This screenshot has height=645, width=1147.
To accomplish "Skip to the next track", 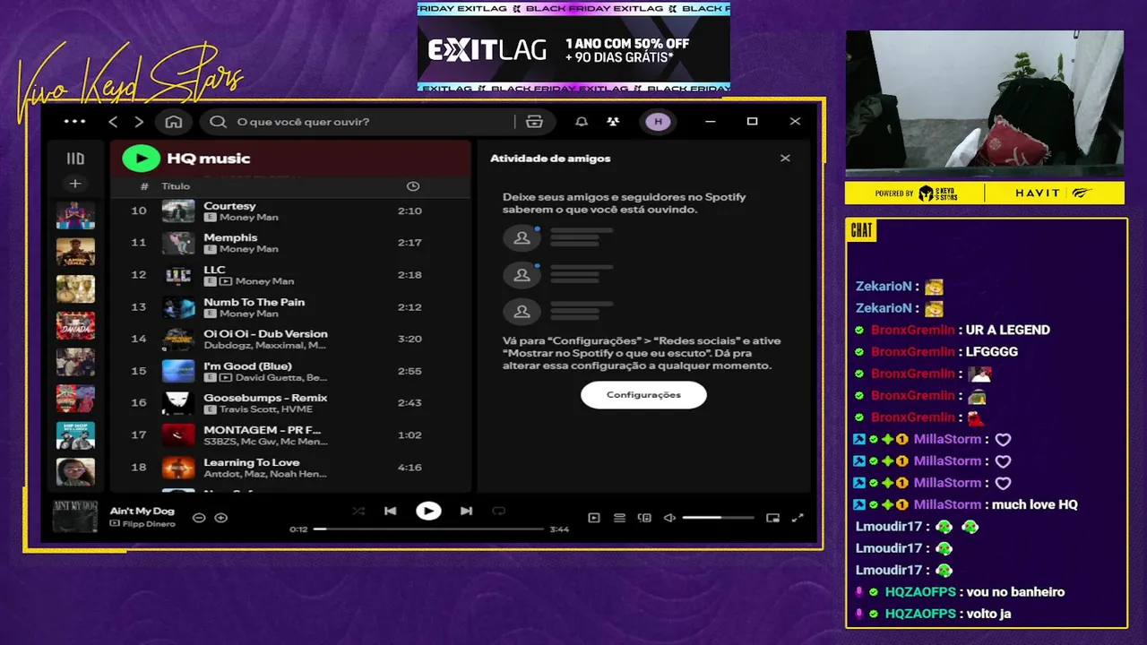I will click(466, 512).
